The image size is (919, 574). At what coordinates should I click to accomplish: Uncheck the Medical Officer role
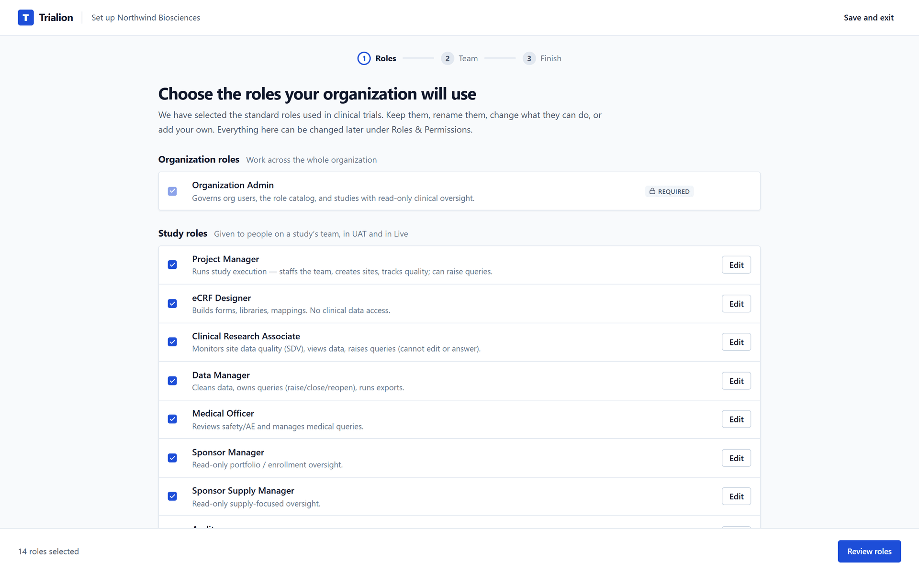click(x=172, y=419)
